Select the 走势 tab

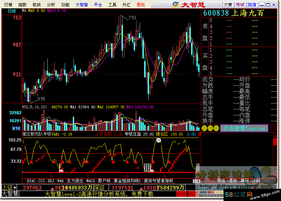click(233, 181)
